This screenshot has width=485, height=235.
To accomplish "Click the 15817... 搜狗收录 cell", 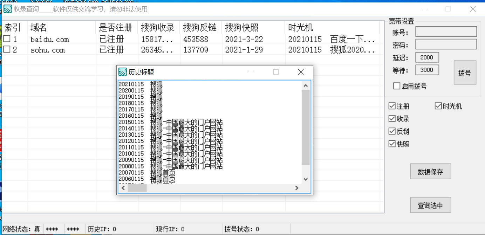I will click(x=157, y=39).
